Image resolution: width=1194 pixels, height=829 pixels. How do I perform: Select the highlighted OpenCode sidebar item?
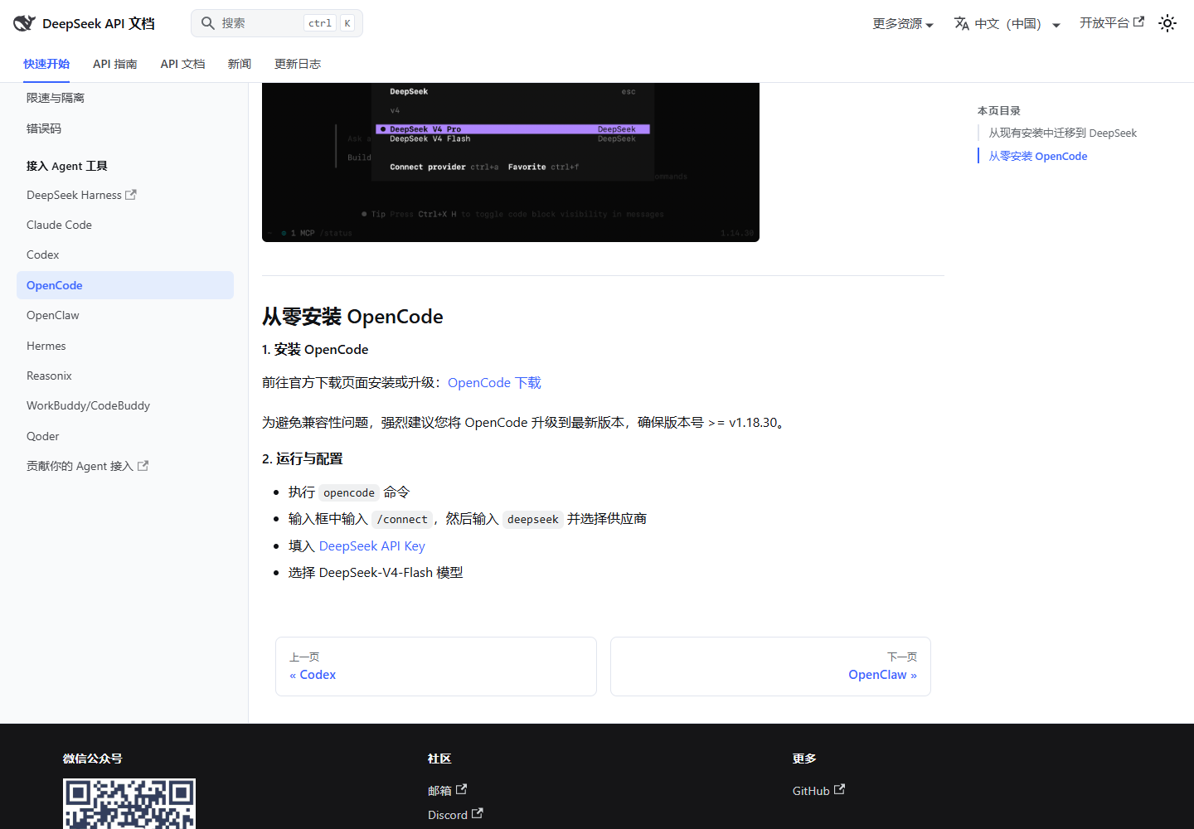pos(125,285)
